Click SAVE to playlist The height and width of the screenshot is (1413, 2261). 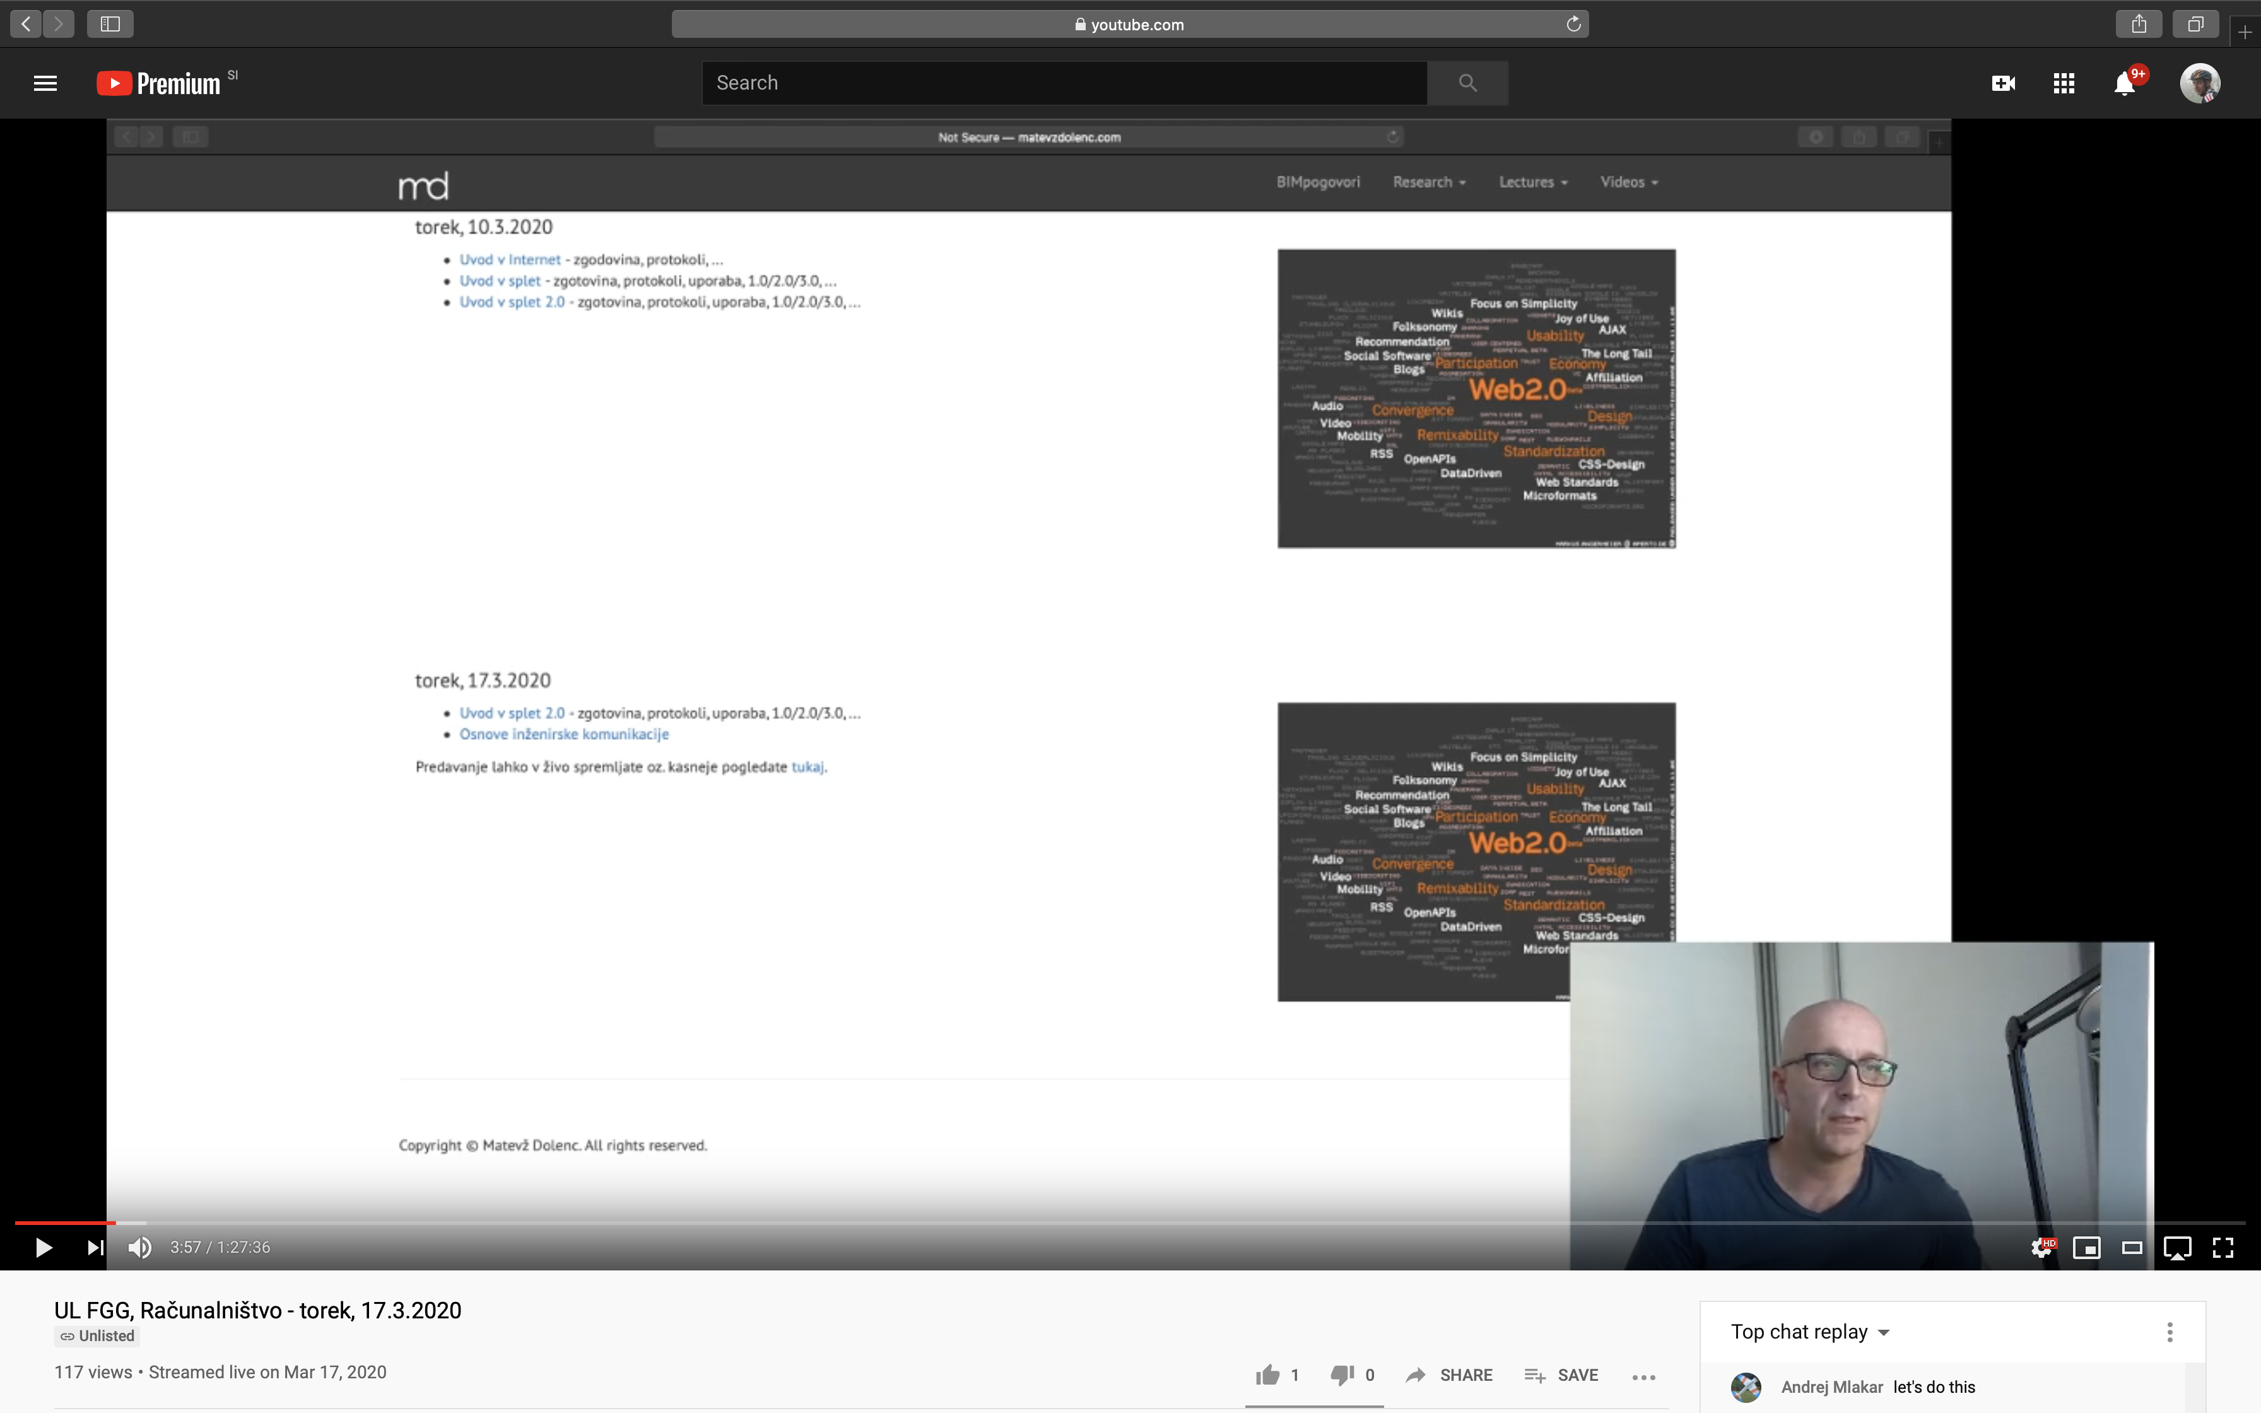(1561, 1375)
